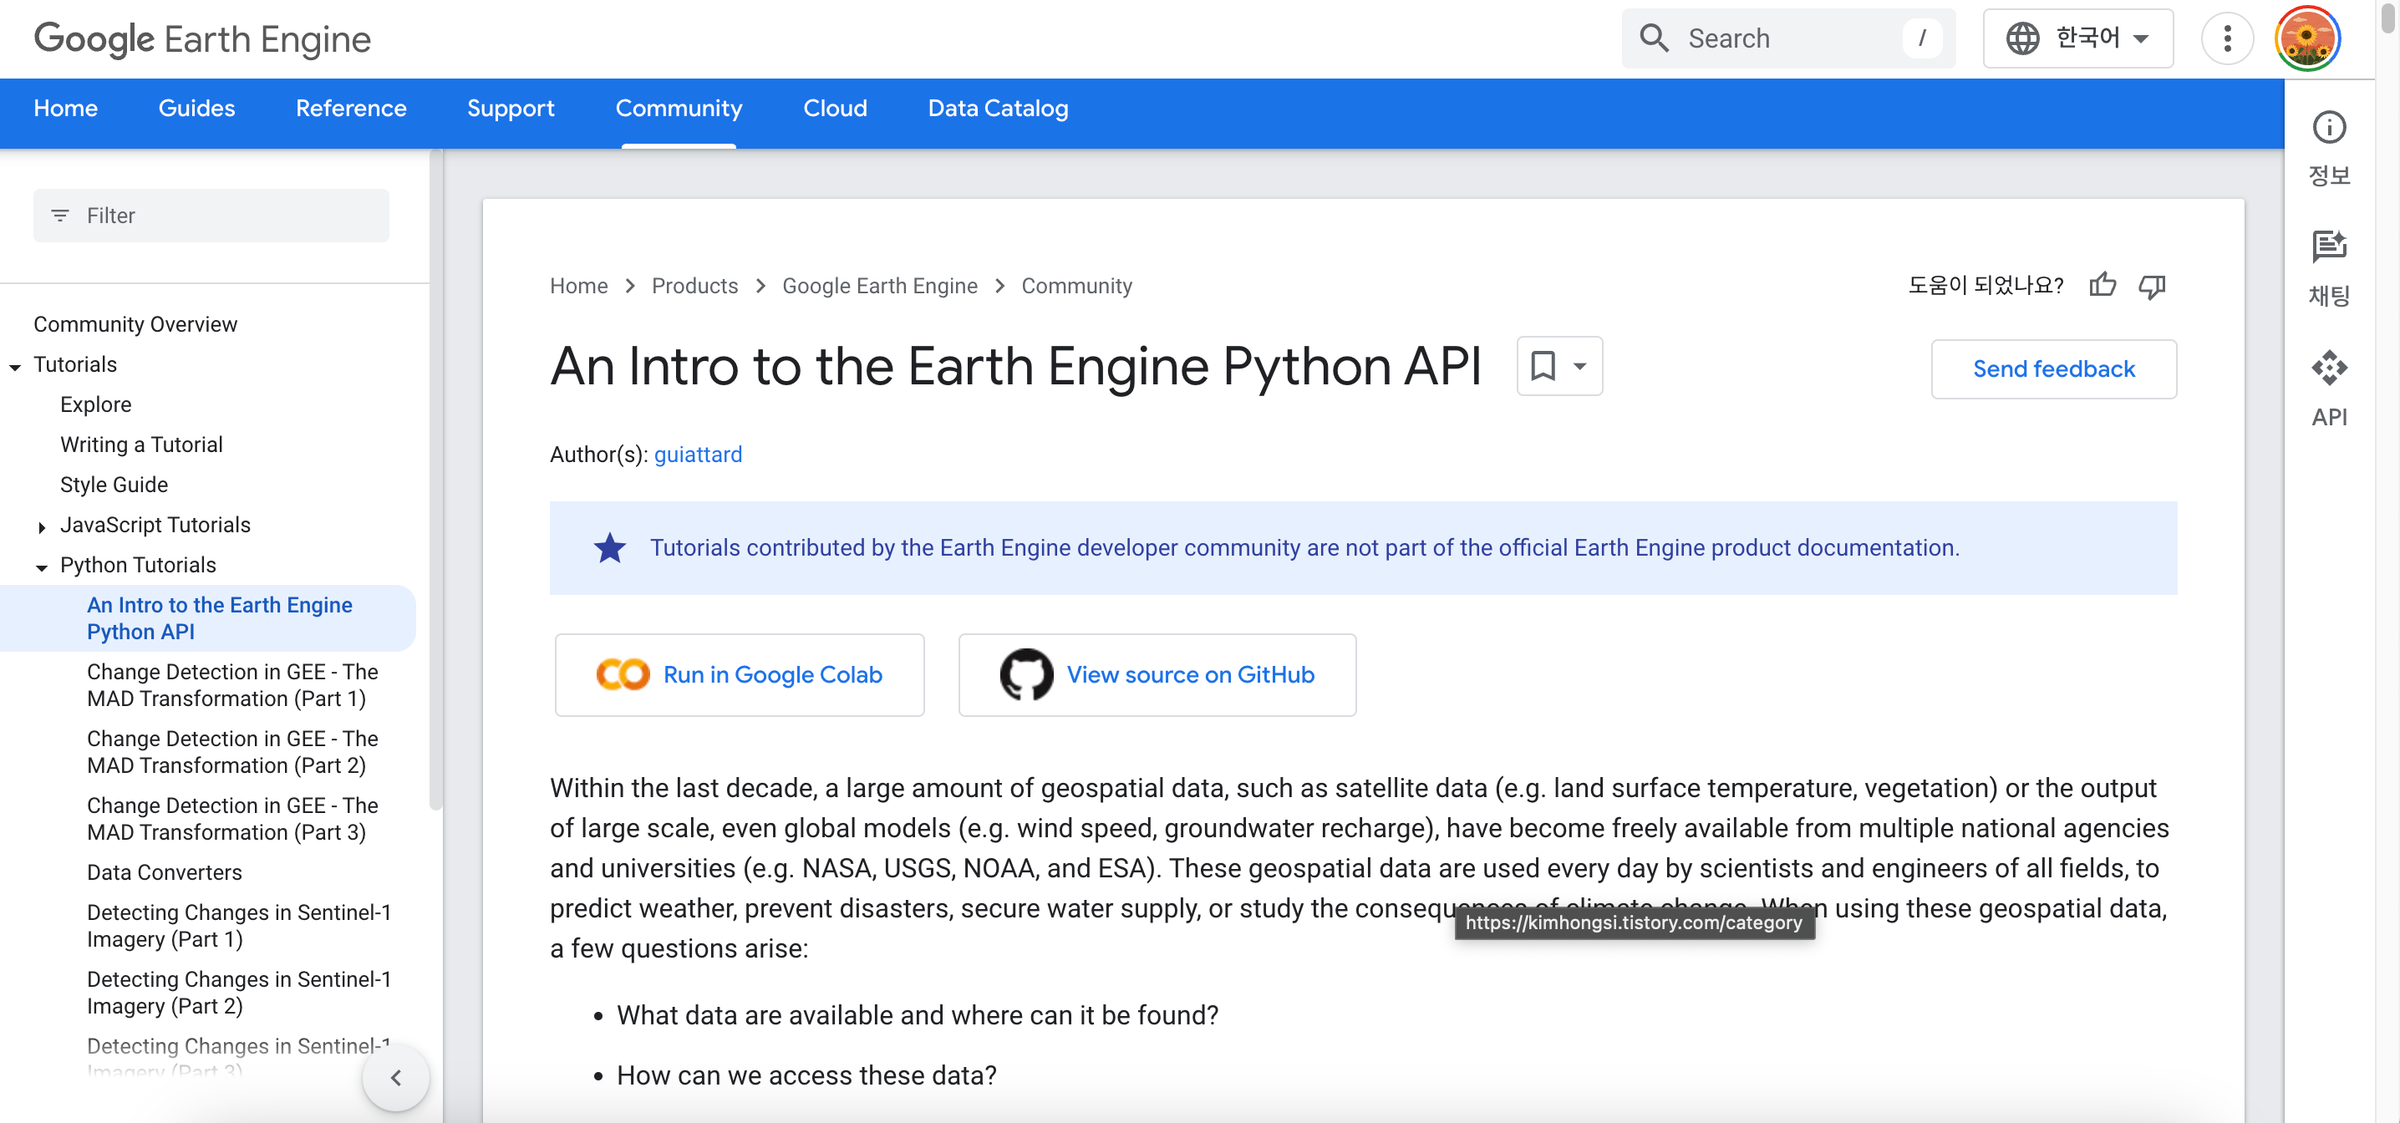Open the bookmark dropdown arrow
The image size is (2400, 1123).
click(1579, 365)
